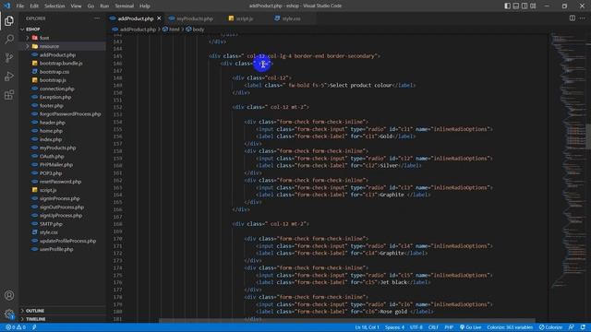Click the addProduct.php breadcrumb item
The width and height of the screenshot is (591, 332).
tap(134, 30)
